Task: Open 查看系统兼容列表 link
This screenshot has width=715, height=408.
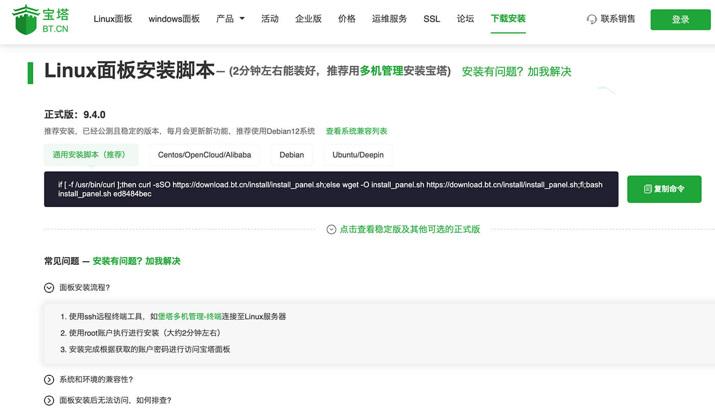Action: [356, 131]
